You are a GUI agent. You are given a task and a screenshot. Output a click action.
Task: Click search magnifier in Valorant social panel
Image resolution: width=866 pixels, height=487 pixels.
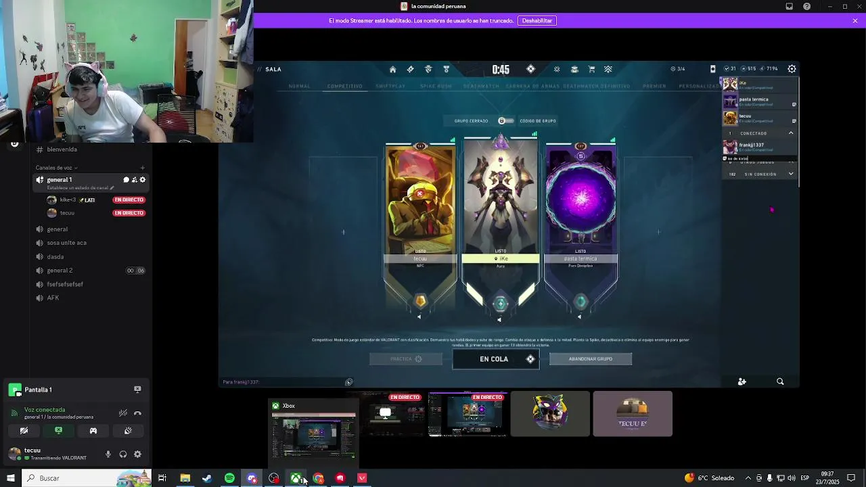click(780, 381)
